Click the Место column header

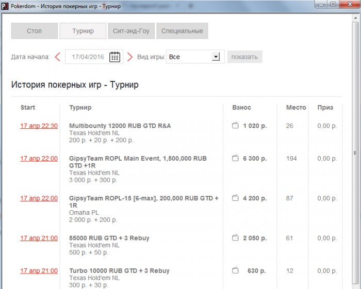[x=296, y=107]
